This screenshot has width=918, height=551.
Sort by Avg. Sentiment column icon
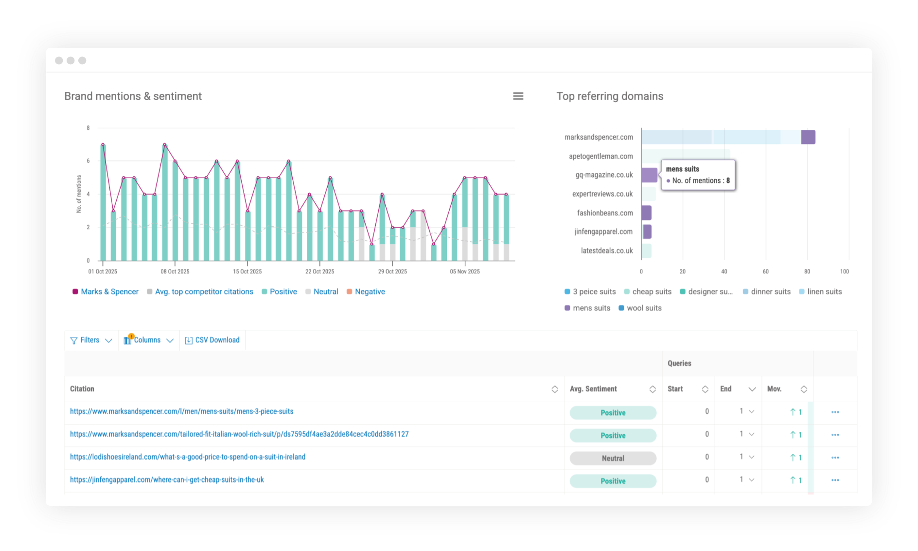pos(653,389)
